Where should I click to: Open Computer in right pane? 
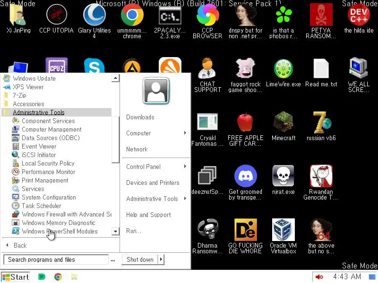point(156,133)
